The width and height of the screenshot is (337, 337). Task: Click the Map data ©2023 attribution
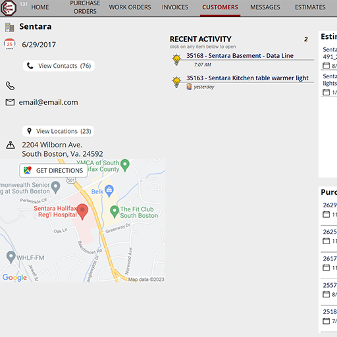click(x=146, y=280)
